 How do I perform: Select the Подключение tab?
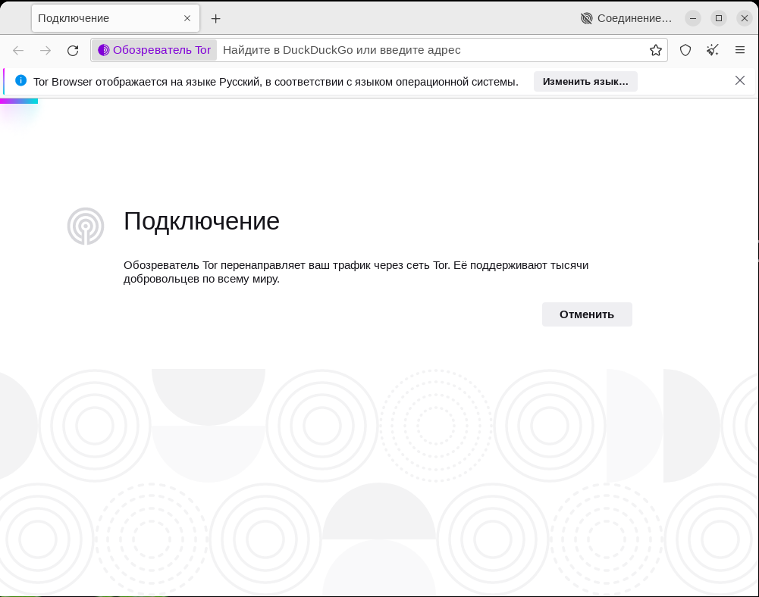[x=115, y=18]
